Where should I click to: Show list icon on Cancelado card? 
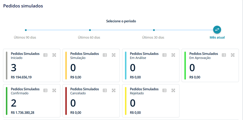pos(105,90)
